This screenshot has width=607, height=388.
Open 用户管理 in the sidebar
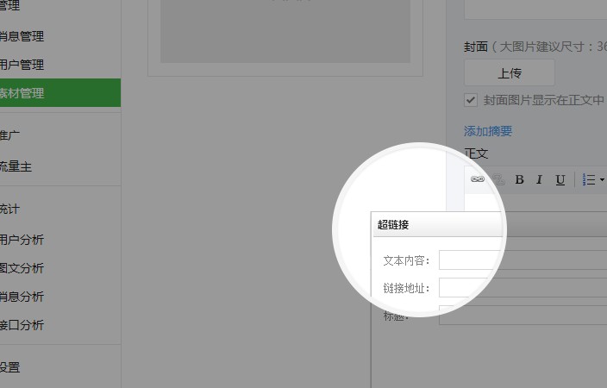click(x=22, y=65)
